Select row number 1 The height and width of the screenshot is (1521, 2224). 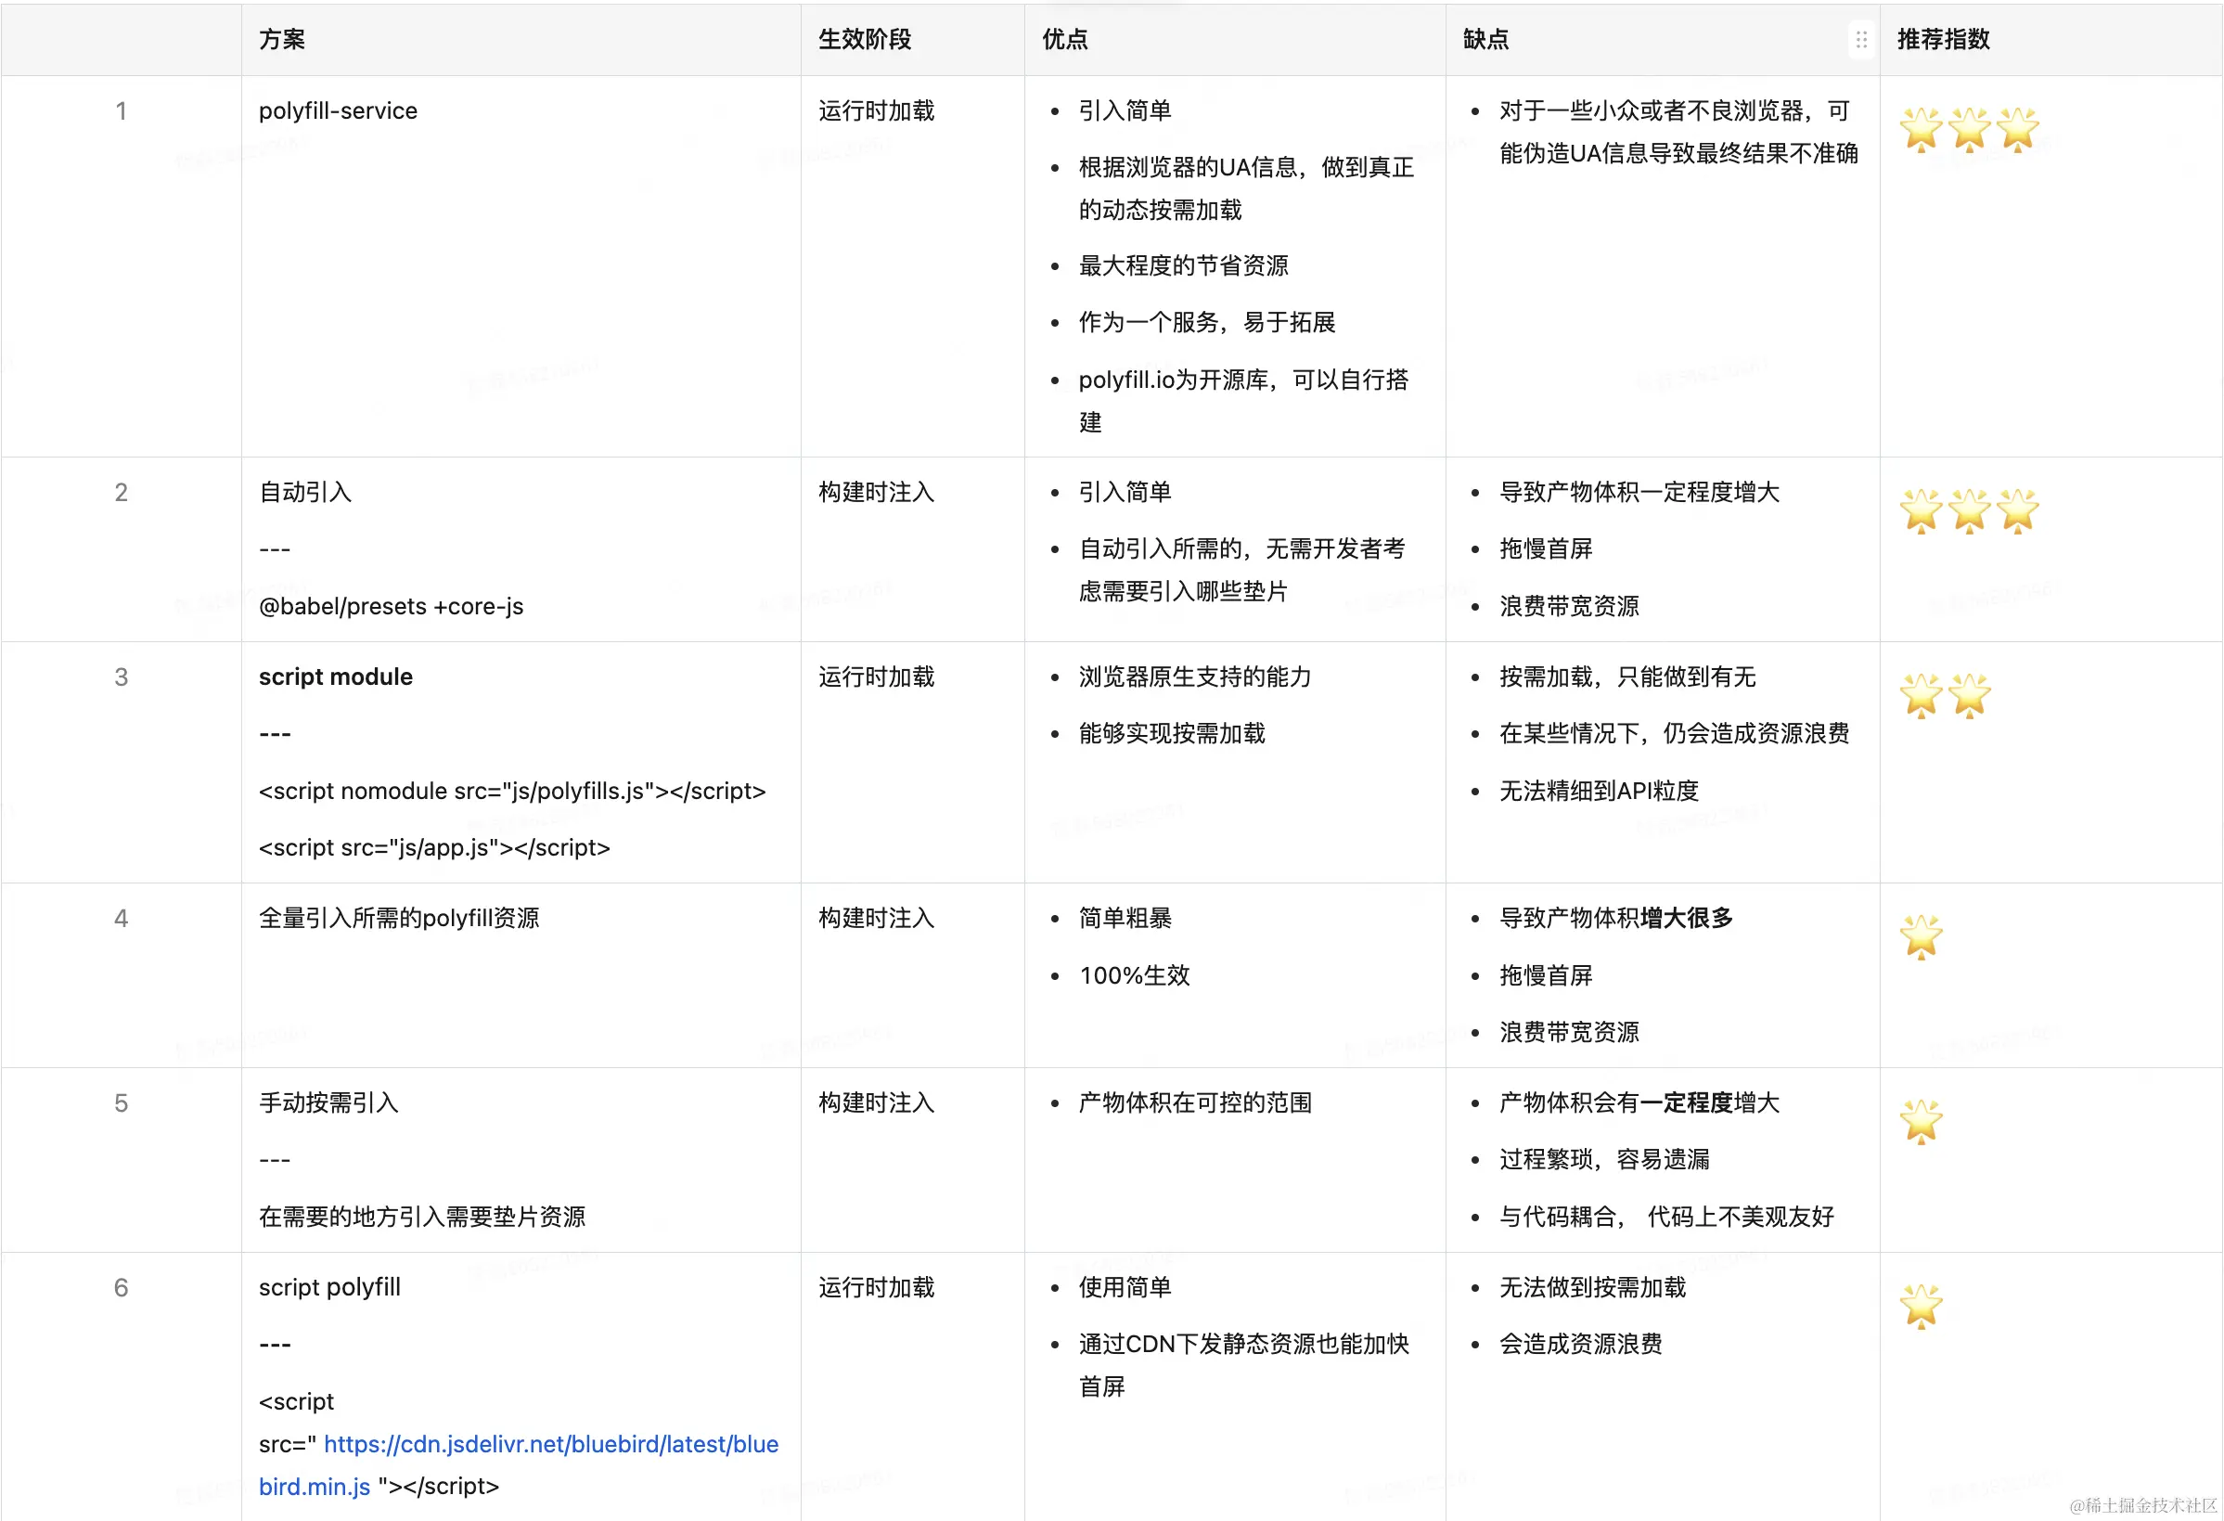121,111
